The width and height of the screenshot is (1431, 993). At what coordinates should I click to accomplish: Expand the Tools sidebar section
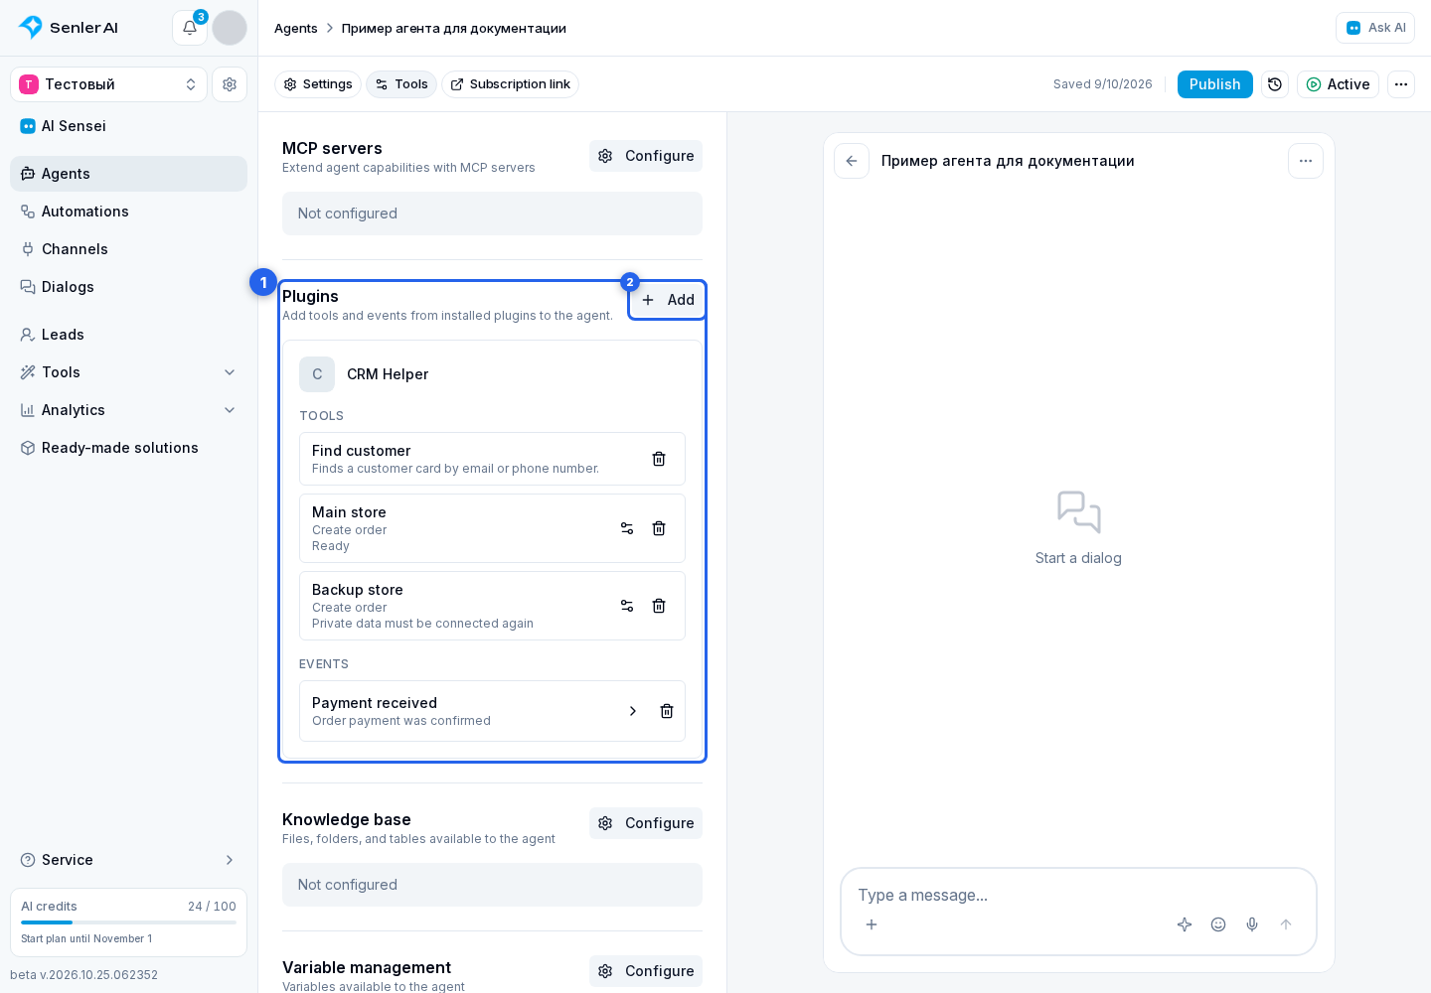coord(129,372)
